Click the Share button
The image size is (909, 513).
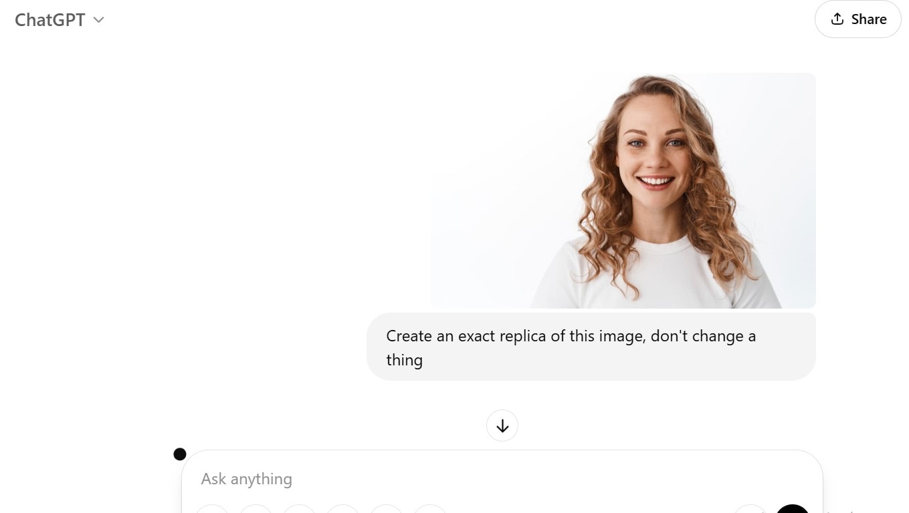pyautogui.click(x=857, y=19)
